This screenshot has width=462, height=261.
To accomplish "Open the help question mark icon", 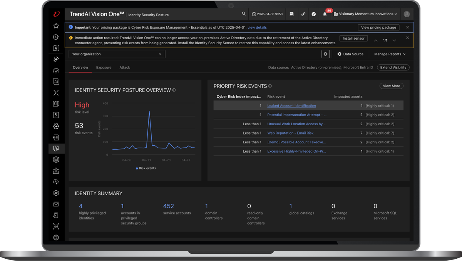I will point(314,14).
